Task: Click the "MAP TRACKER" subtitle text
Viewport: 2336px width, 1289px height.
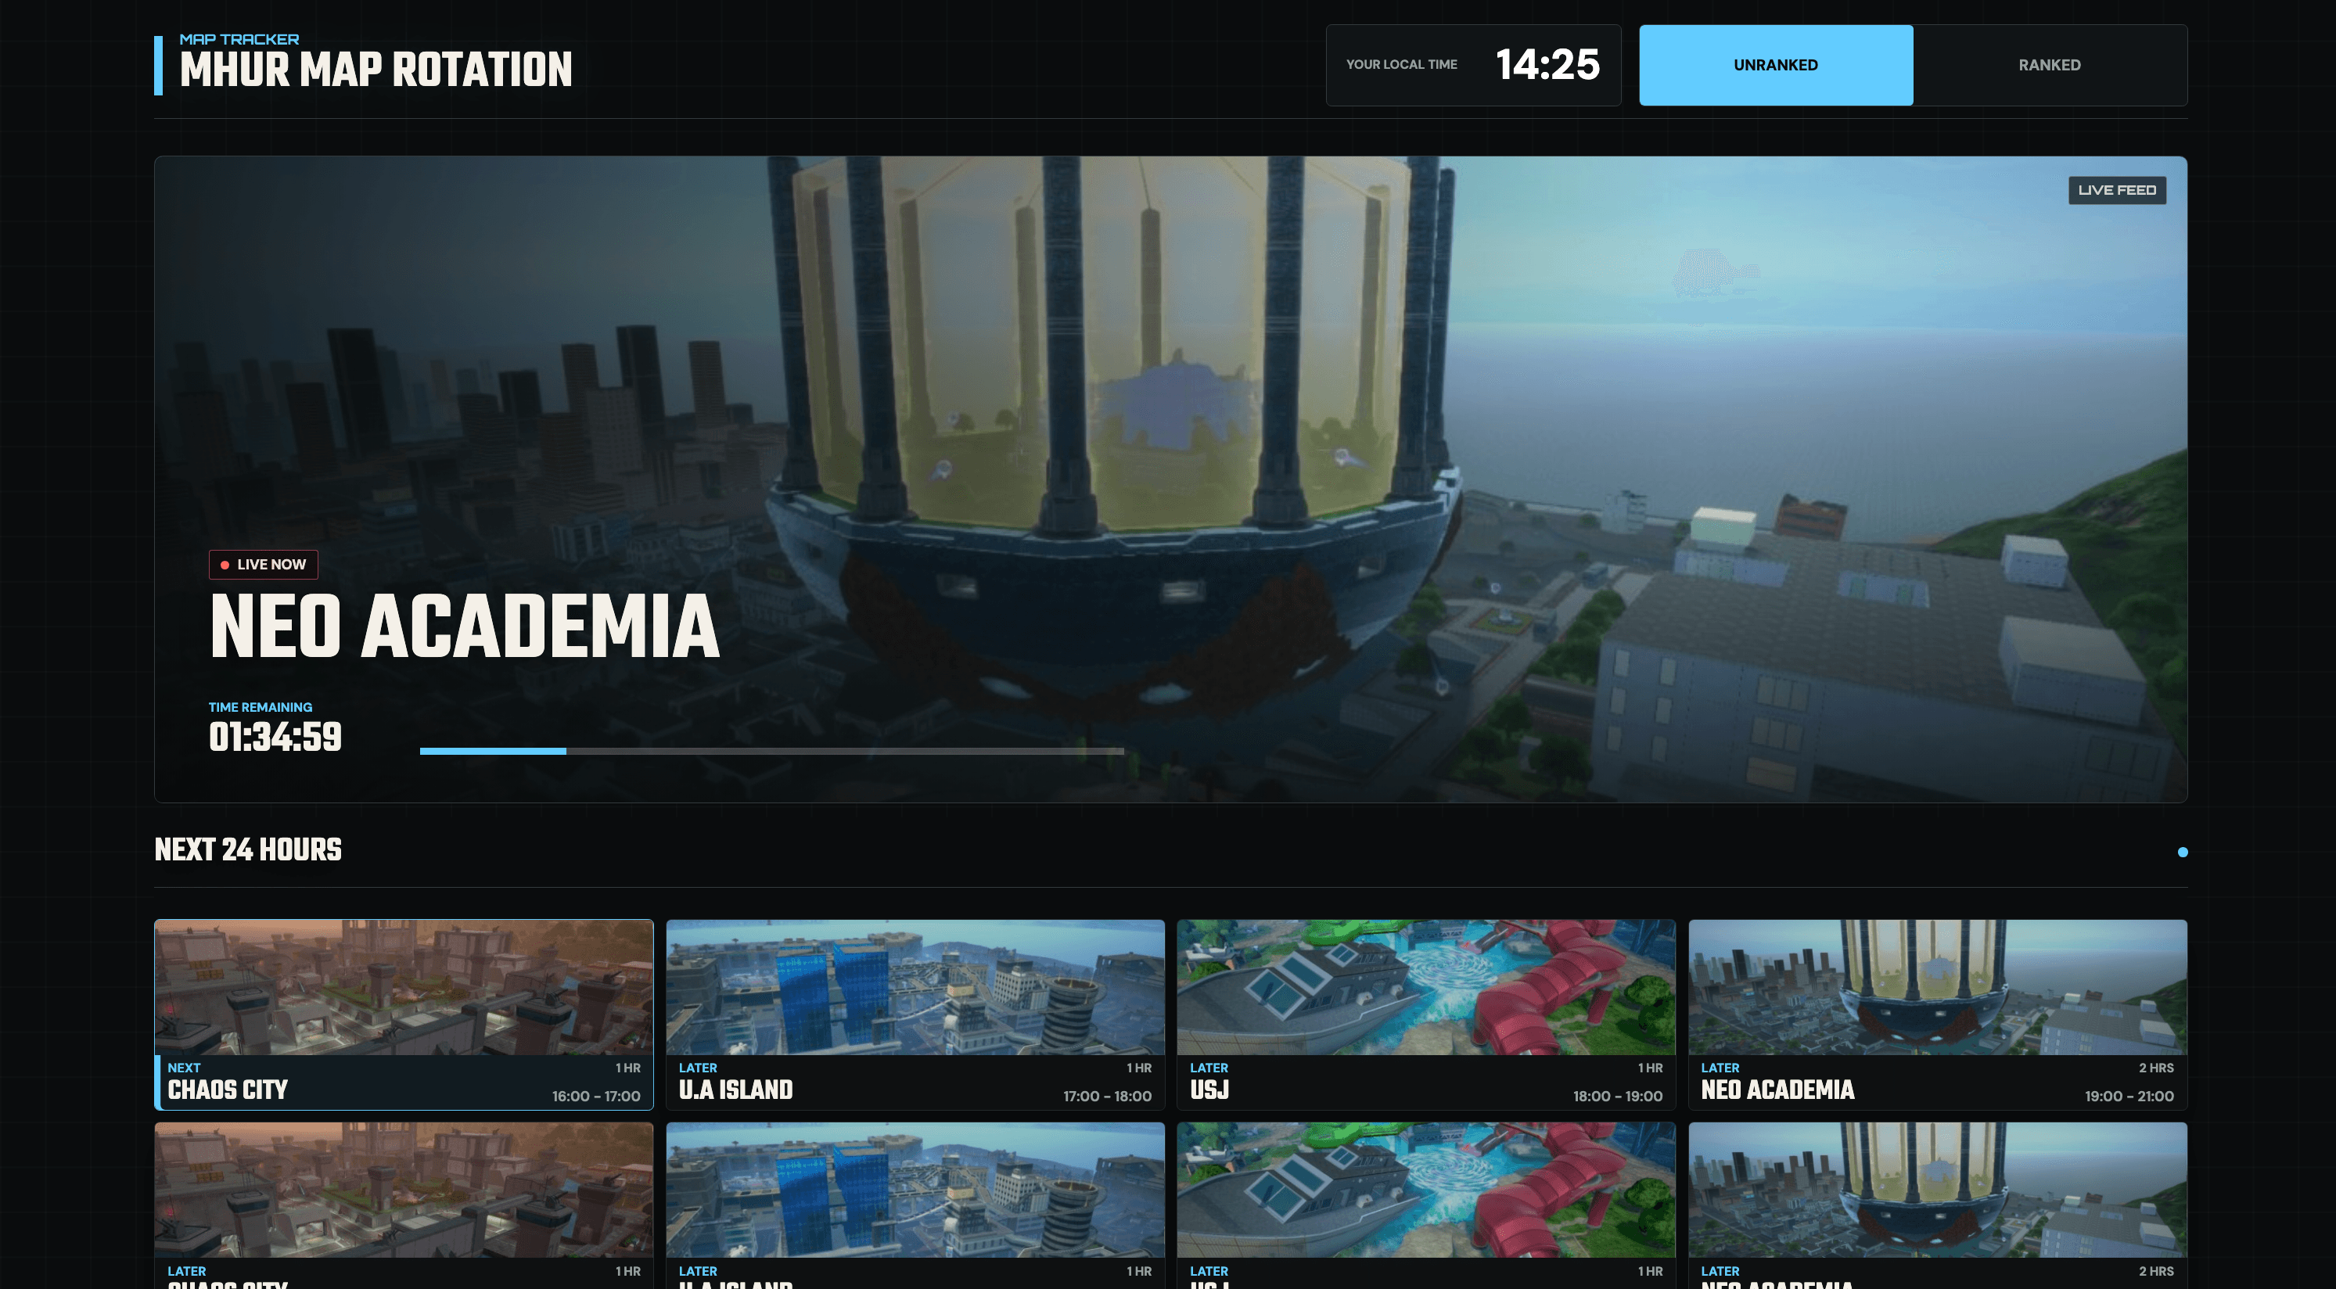Action: (x=239, y=39)
